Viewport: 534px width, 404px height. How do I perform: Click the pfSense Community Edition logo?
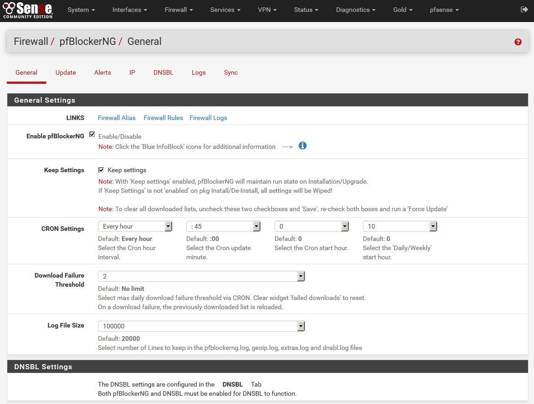click(x=28, y=10)
